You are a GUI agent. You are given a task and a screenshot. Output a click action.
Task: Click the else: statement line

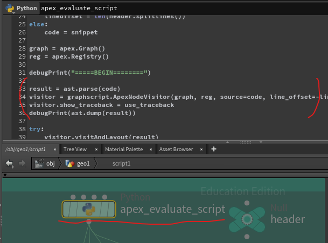point(38,24)
